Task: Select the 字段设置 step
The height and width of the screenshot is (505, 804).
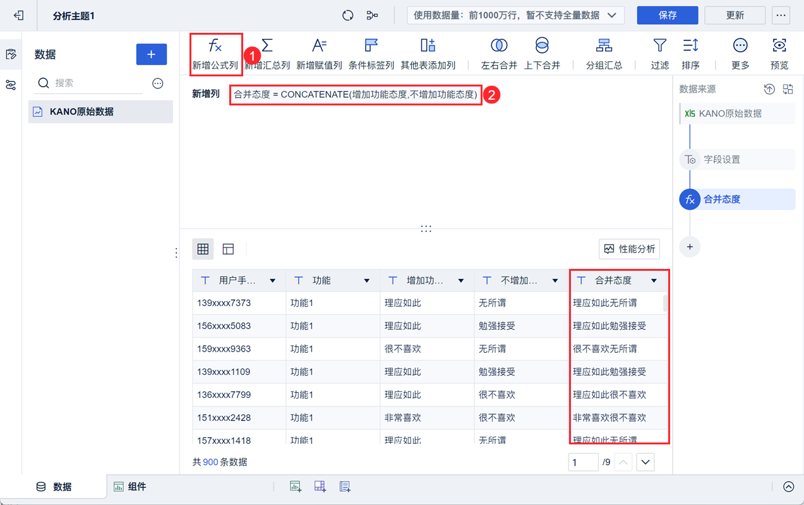Action: pyautogui.click(x=737, y=160)
